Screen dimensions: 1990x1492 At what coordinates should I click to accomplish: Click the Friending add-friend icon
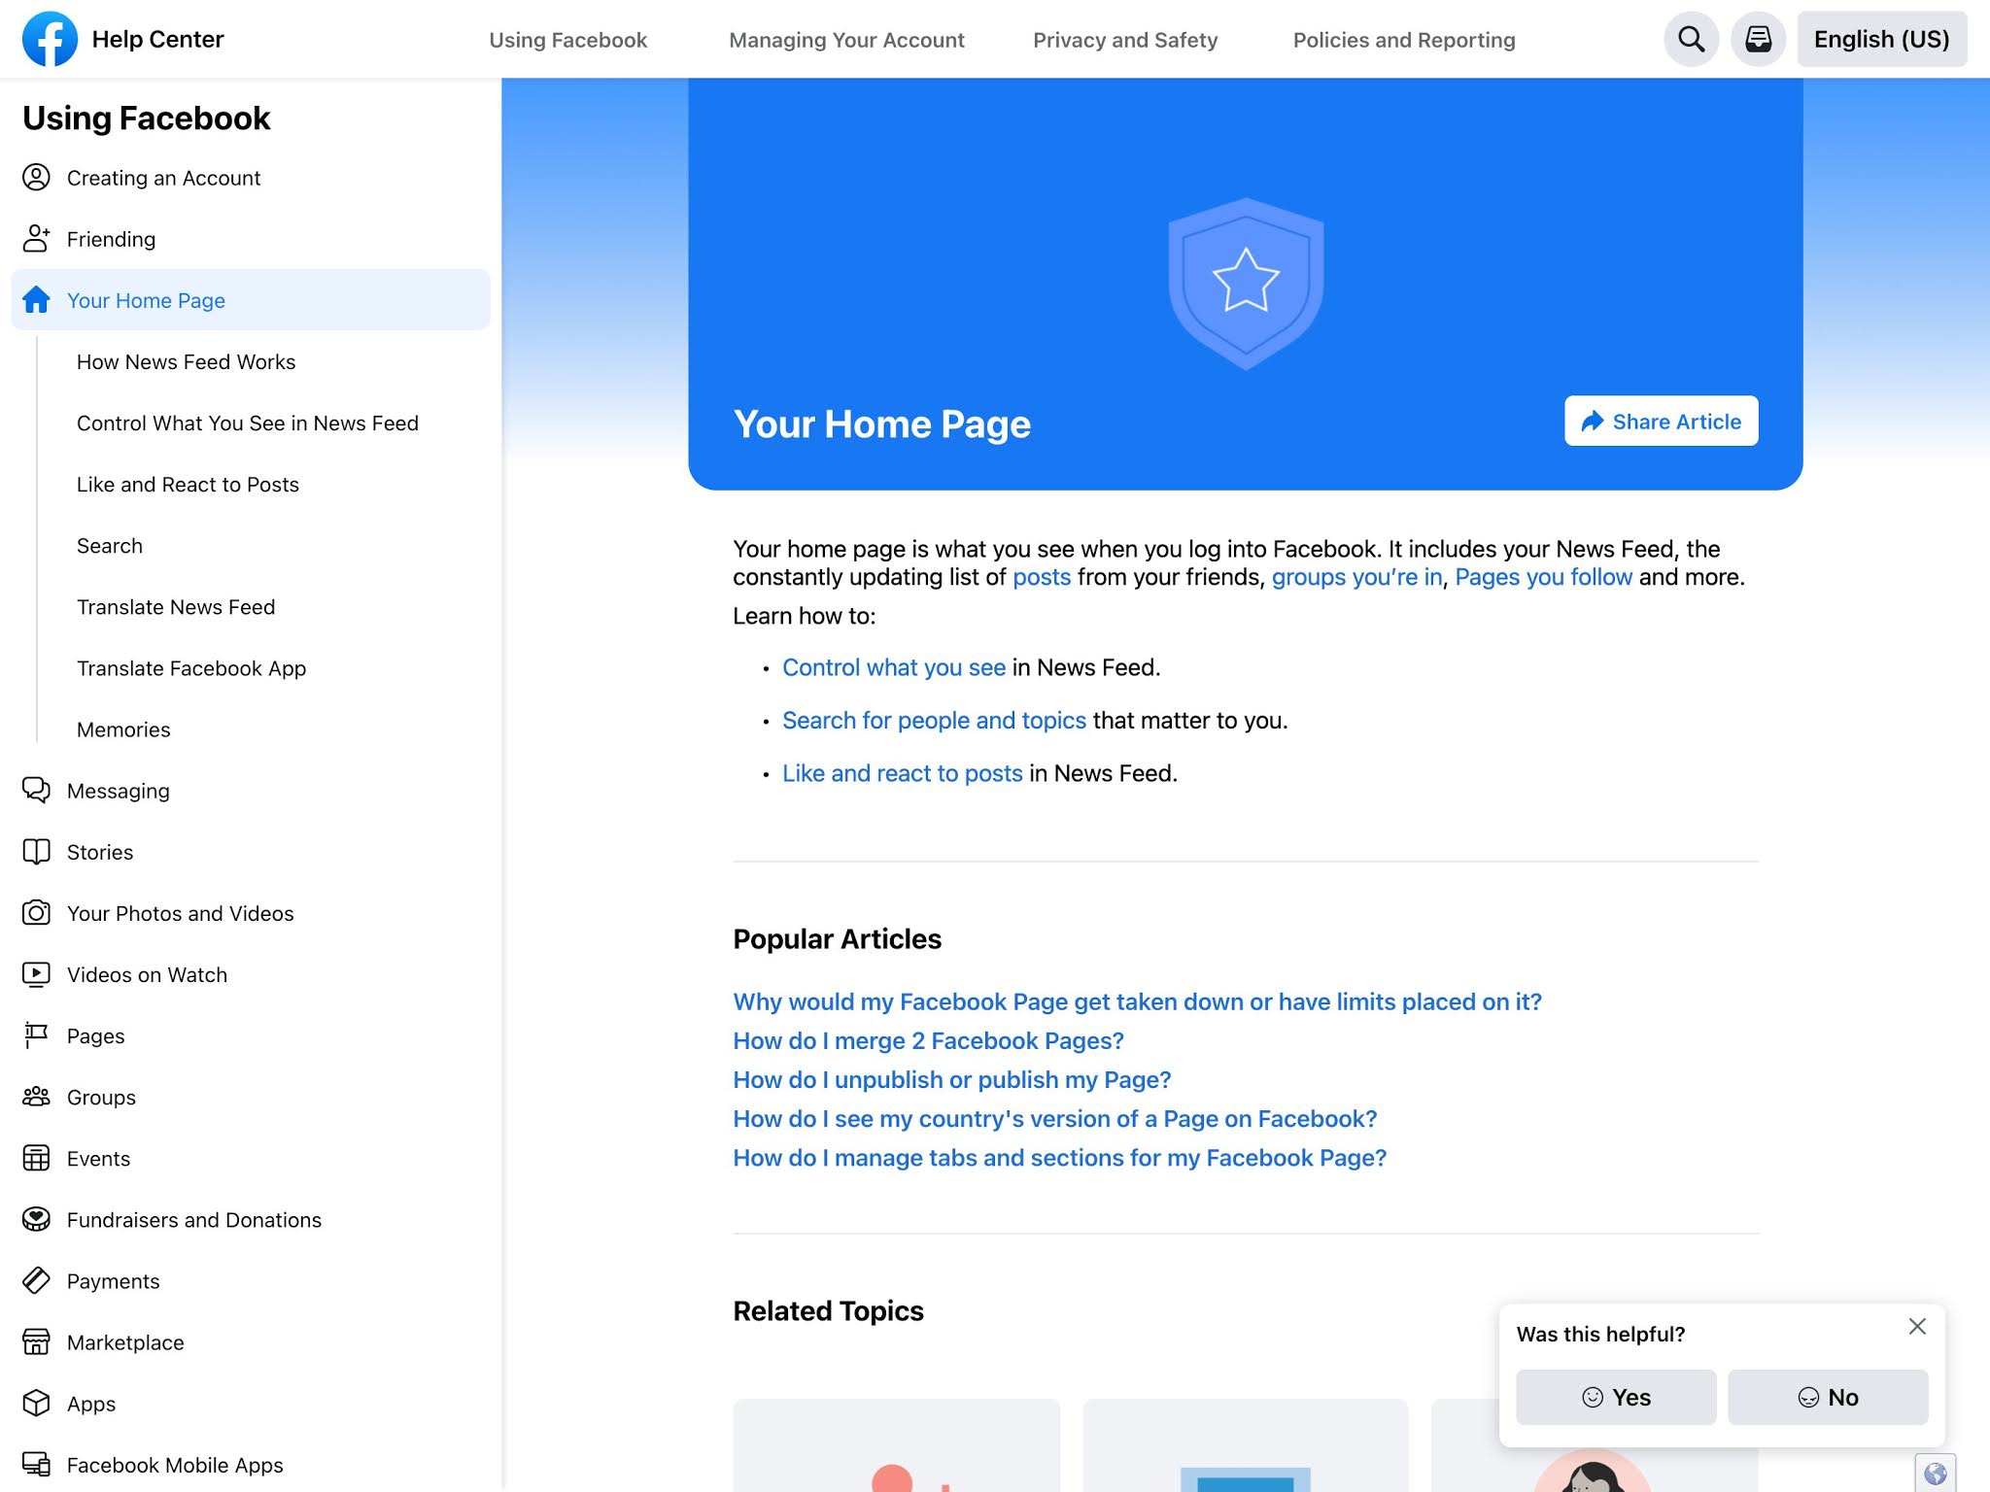[x=36, y=239]
